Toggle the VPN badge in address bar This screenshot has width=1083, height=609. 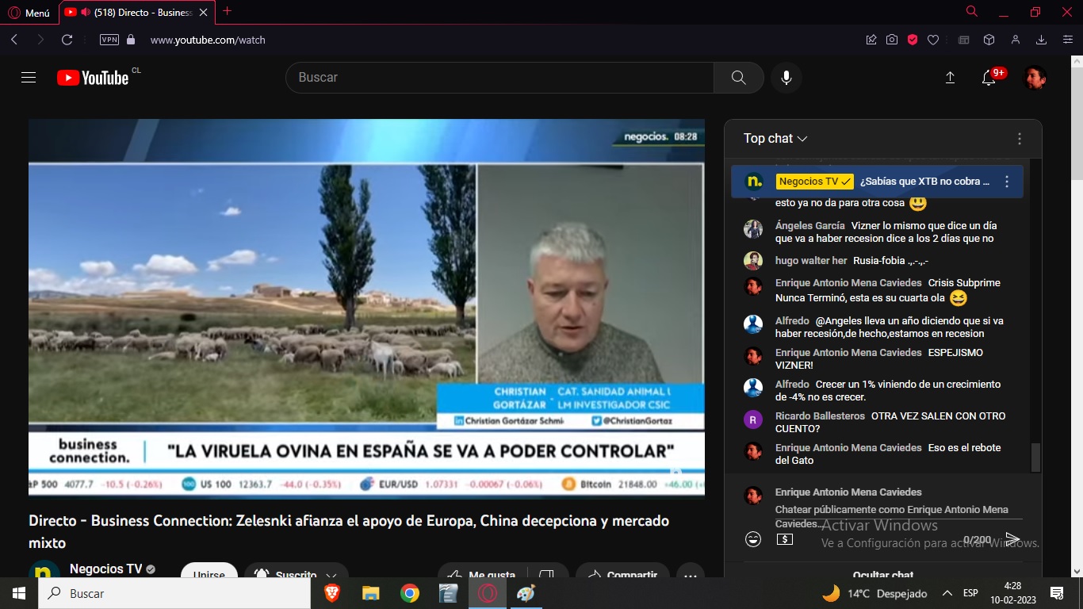109,40
